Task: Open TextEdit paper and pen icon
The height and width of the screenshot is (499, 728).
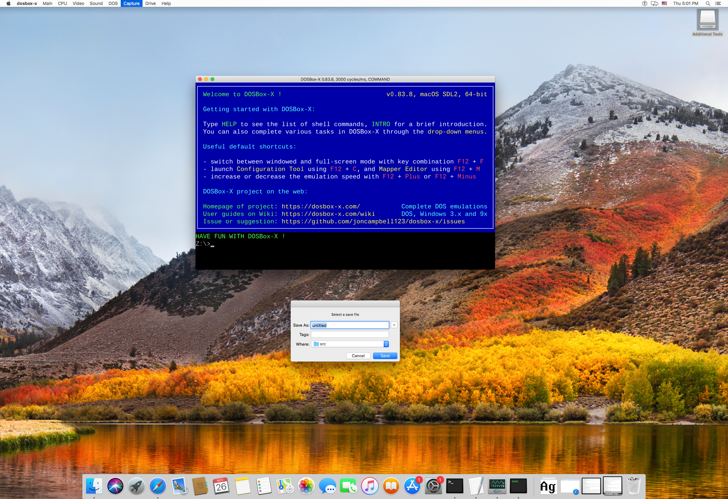Action: [x=476, y=486]
